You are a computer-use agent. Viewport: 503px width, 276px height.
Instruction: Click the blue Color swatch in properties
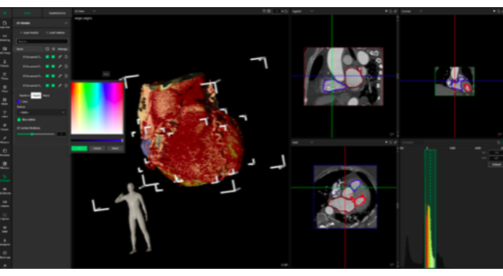(x=19, y=102)
